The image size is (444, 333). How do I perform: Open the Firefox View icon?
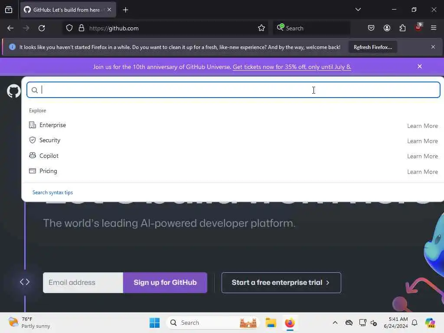[9, 10]
